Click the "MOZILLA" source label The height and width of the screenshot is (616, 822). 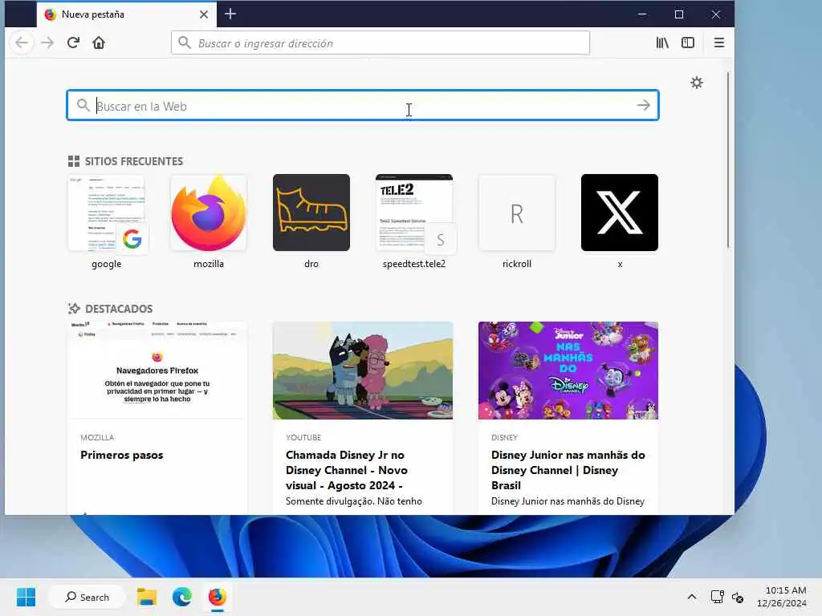click(97, 437)
